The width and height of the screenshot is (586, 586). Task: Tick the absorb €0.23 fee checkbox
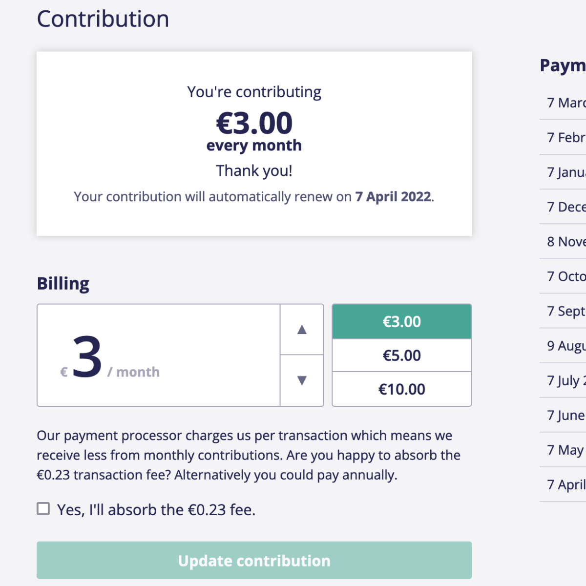(43, 509)
